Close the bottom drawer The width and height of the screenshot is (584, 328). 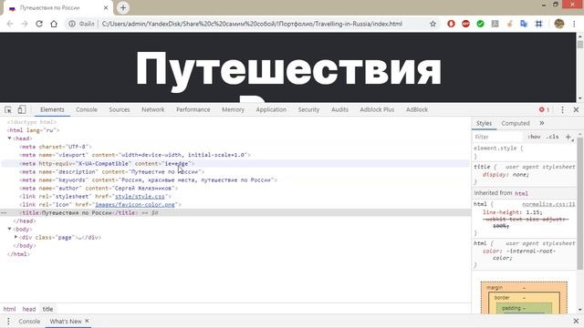[576, 321]
